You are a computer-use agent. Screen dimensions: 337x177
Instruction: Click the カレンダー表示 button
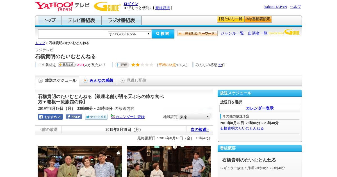[260, 108]
